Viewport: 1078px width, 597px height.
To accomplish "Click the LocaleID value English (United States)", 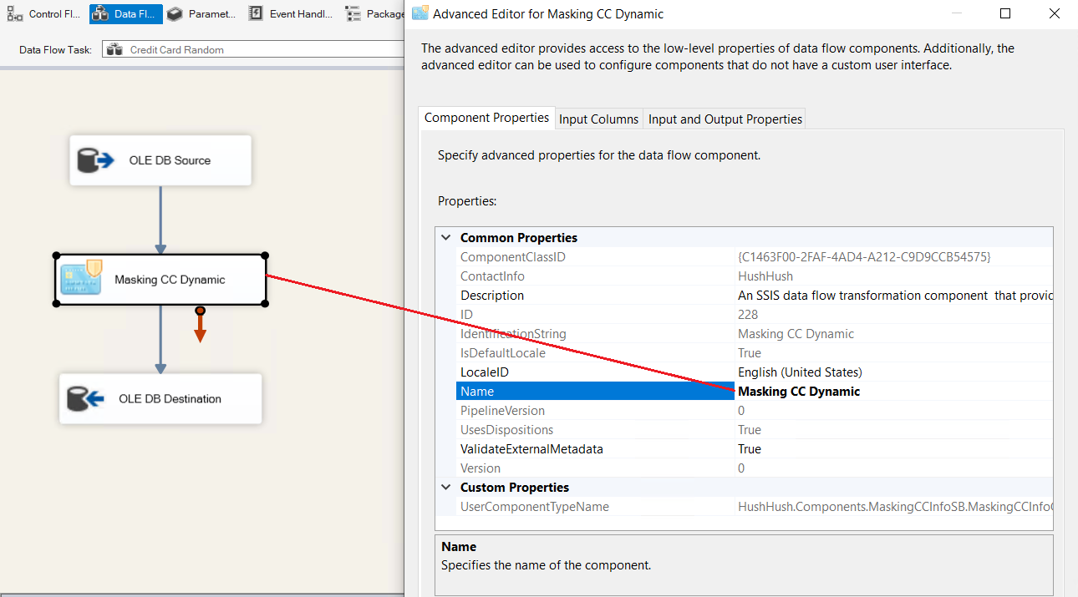I will pos(800,372).
